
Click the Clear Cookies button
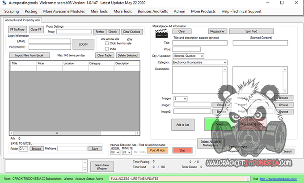(131, 32)
